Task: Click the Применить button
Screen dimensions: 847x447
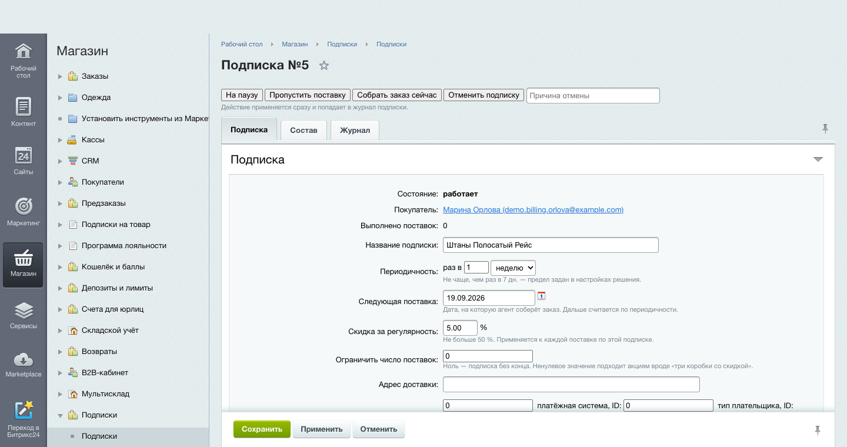Action: click(322, 429)
